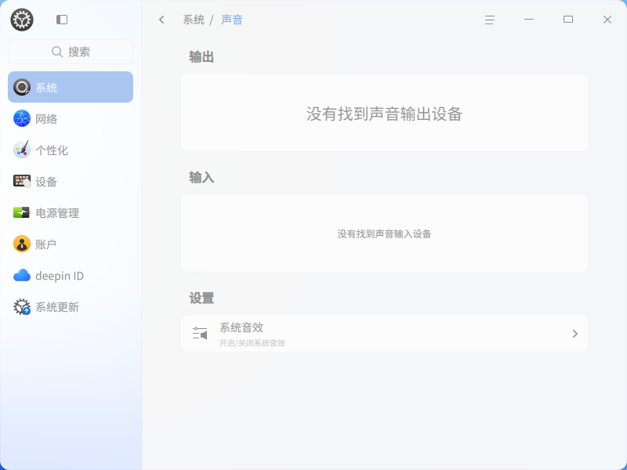Maximize the Control Center window
Screen dimensions: 627x470
pos(568,20)
